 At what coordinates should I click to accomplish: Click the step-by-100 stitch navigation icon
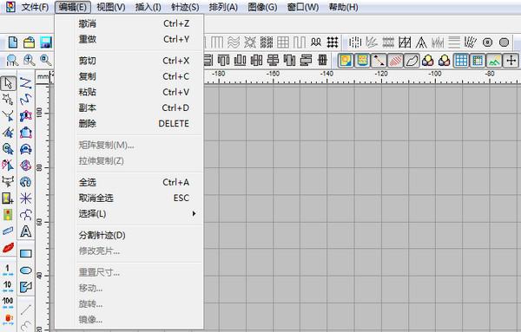click(8, 303)
